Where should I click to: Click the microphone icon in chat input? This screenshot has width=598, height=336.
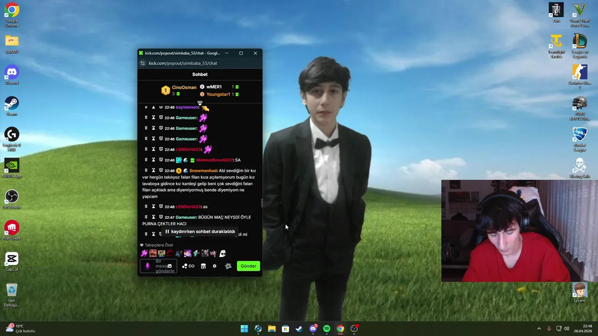[148, 266]
